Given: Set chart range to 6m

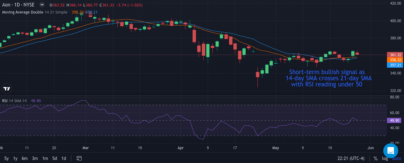Looking at the screenshot, I should [x=25, y=158].
